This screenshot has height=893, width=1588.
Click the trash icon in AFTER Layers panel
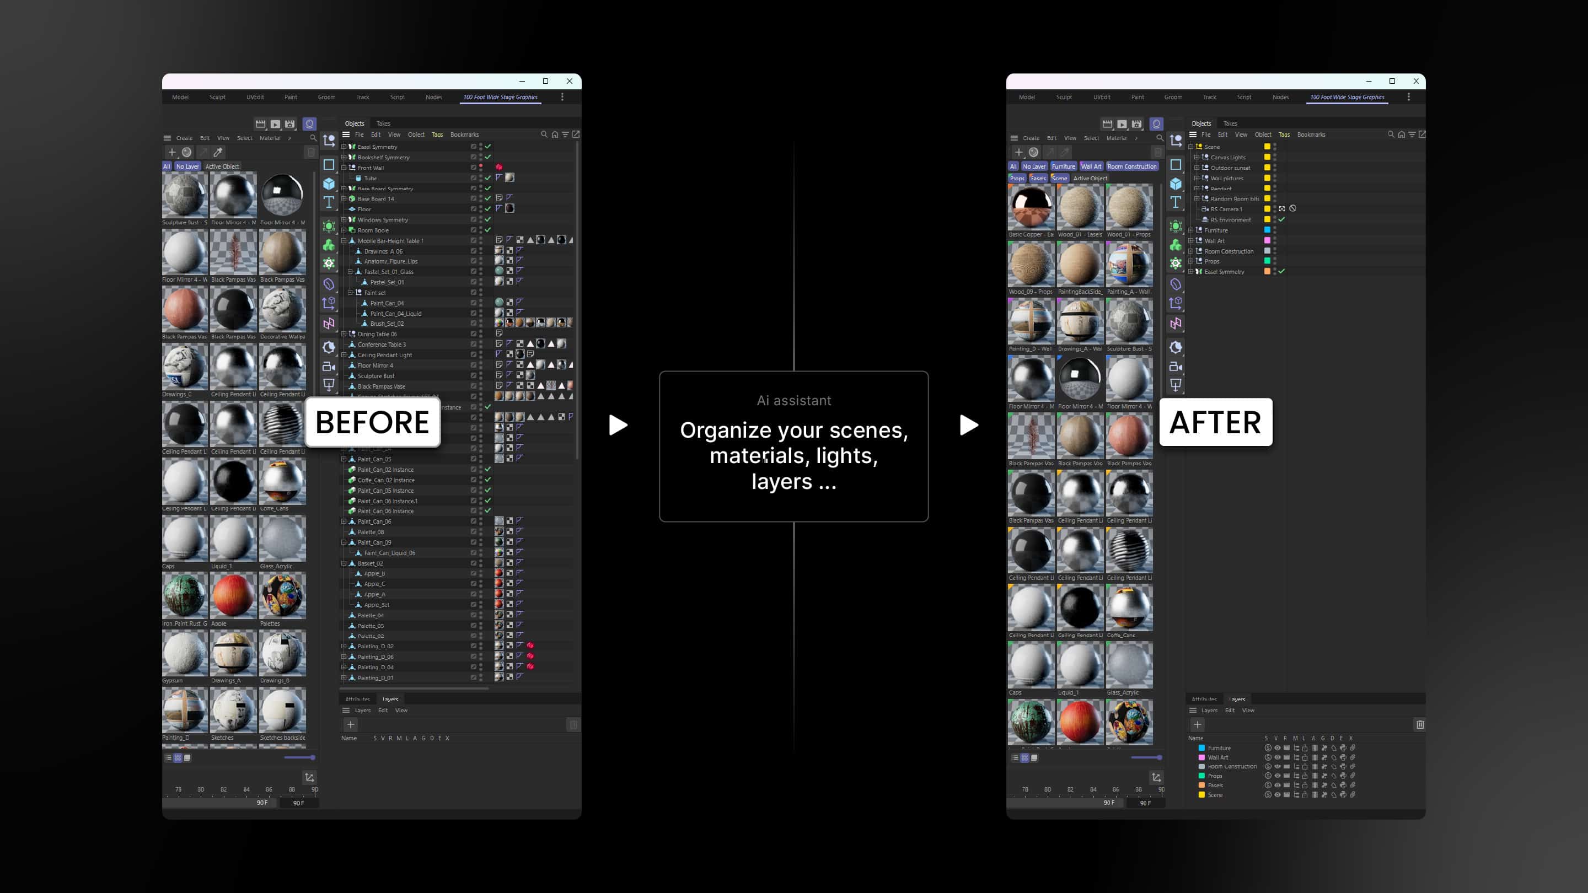coord(1420,725)
